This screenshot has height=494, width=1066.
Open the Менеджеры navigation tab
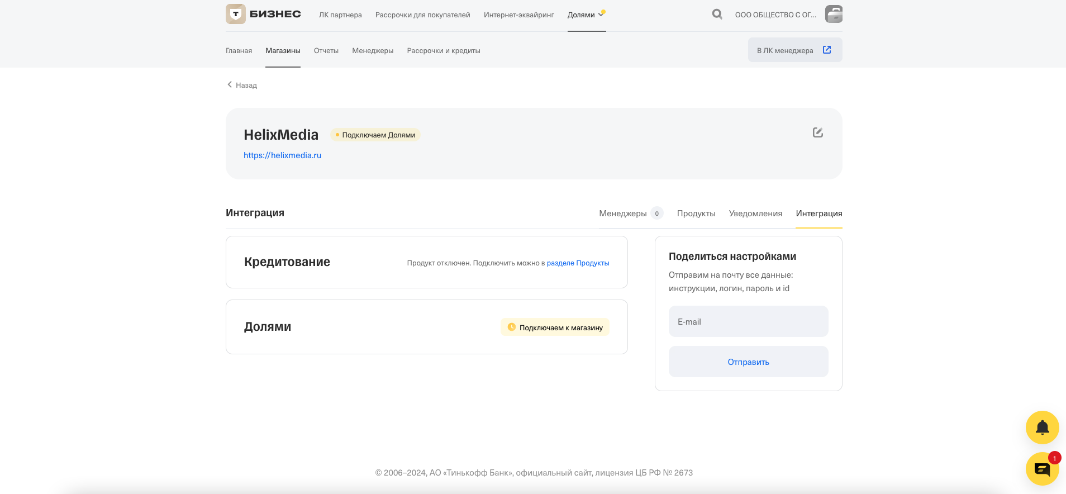click(373, 51)
